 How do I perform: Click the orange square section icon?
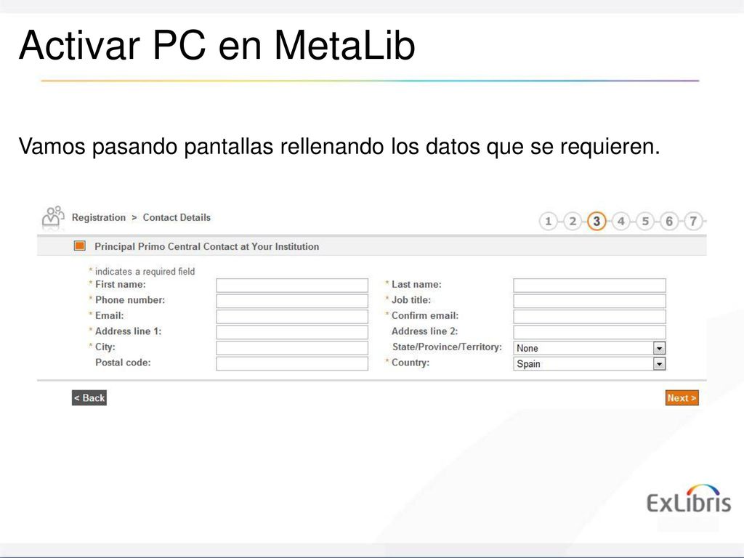(79, 246)
